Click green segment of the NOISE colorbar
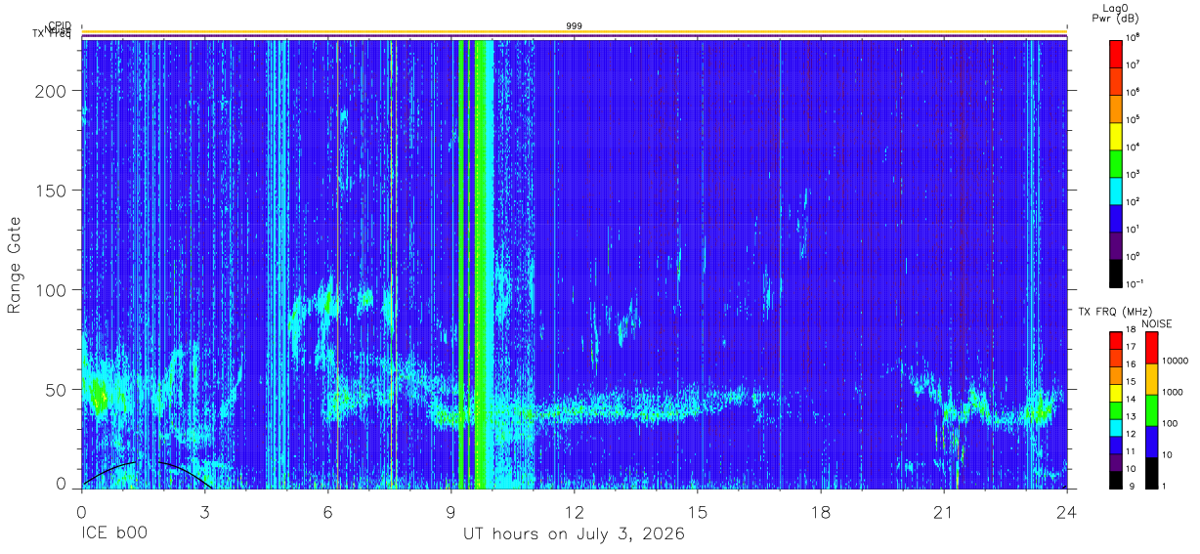This screenshot has height=554, width=1200. (x=1152, y=410)
